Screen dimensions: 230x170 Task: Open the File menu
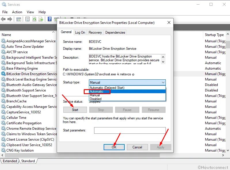coord(5,12)
